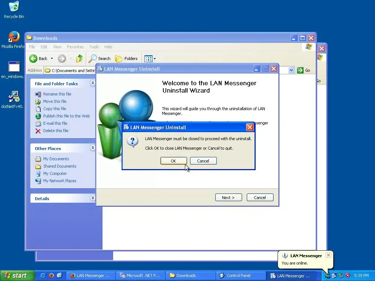
Task: Click the Forward arrow in Downloads toolbar
Action: click(62, 59)
